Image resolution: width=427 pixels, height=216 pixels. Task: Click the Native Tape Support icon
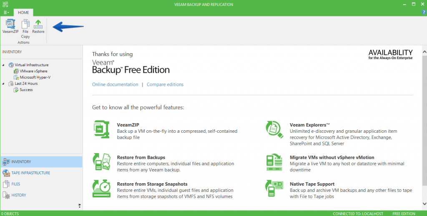(275, 189)
